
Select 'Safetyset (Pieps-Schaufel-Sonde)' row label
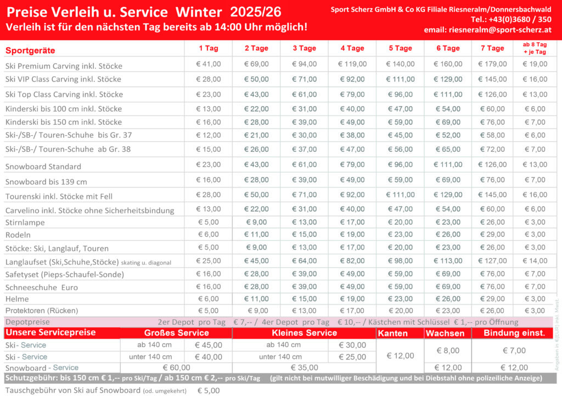pyautogui.click(x=65, y=274)
